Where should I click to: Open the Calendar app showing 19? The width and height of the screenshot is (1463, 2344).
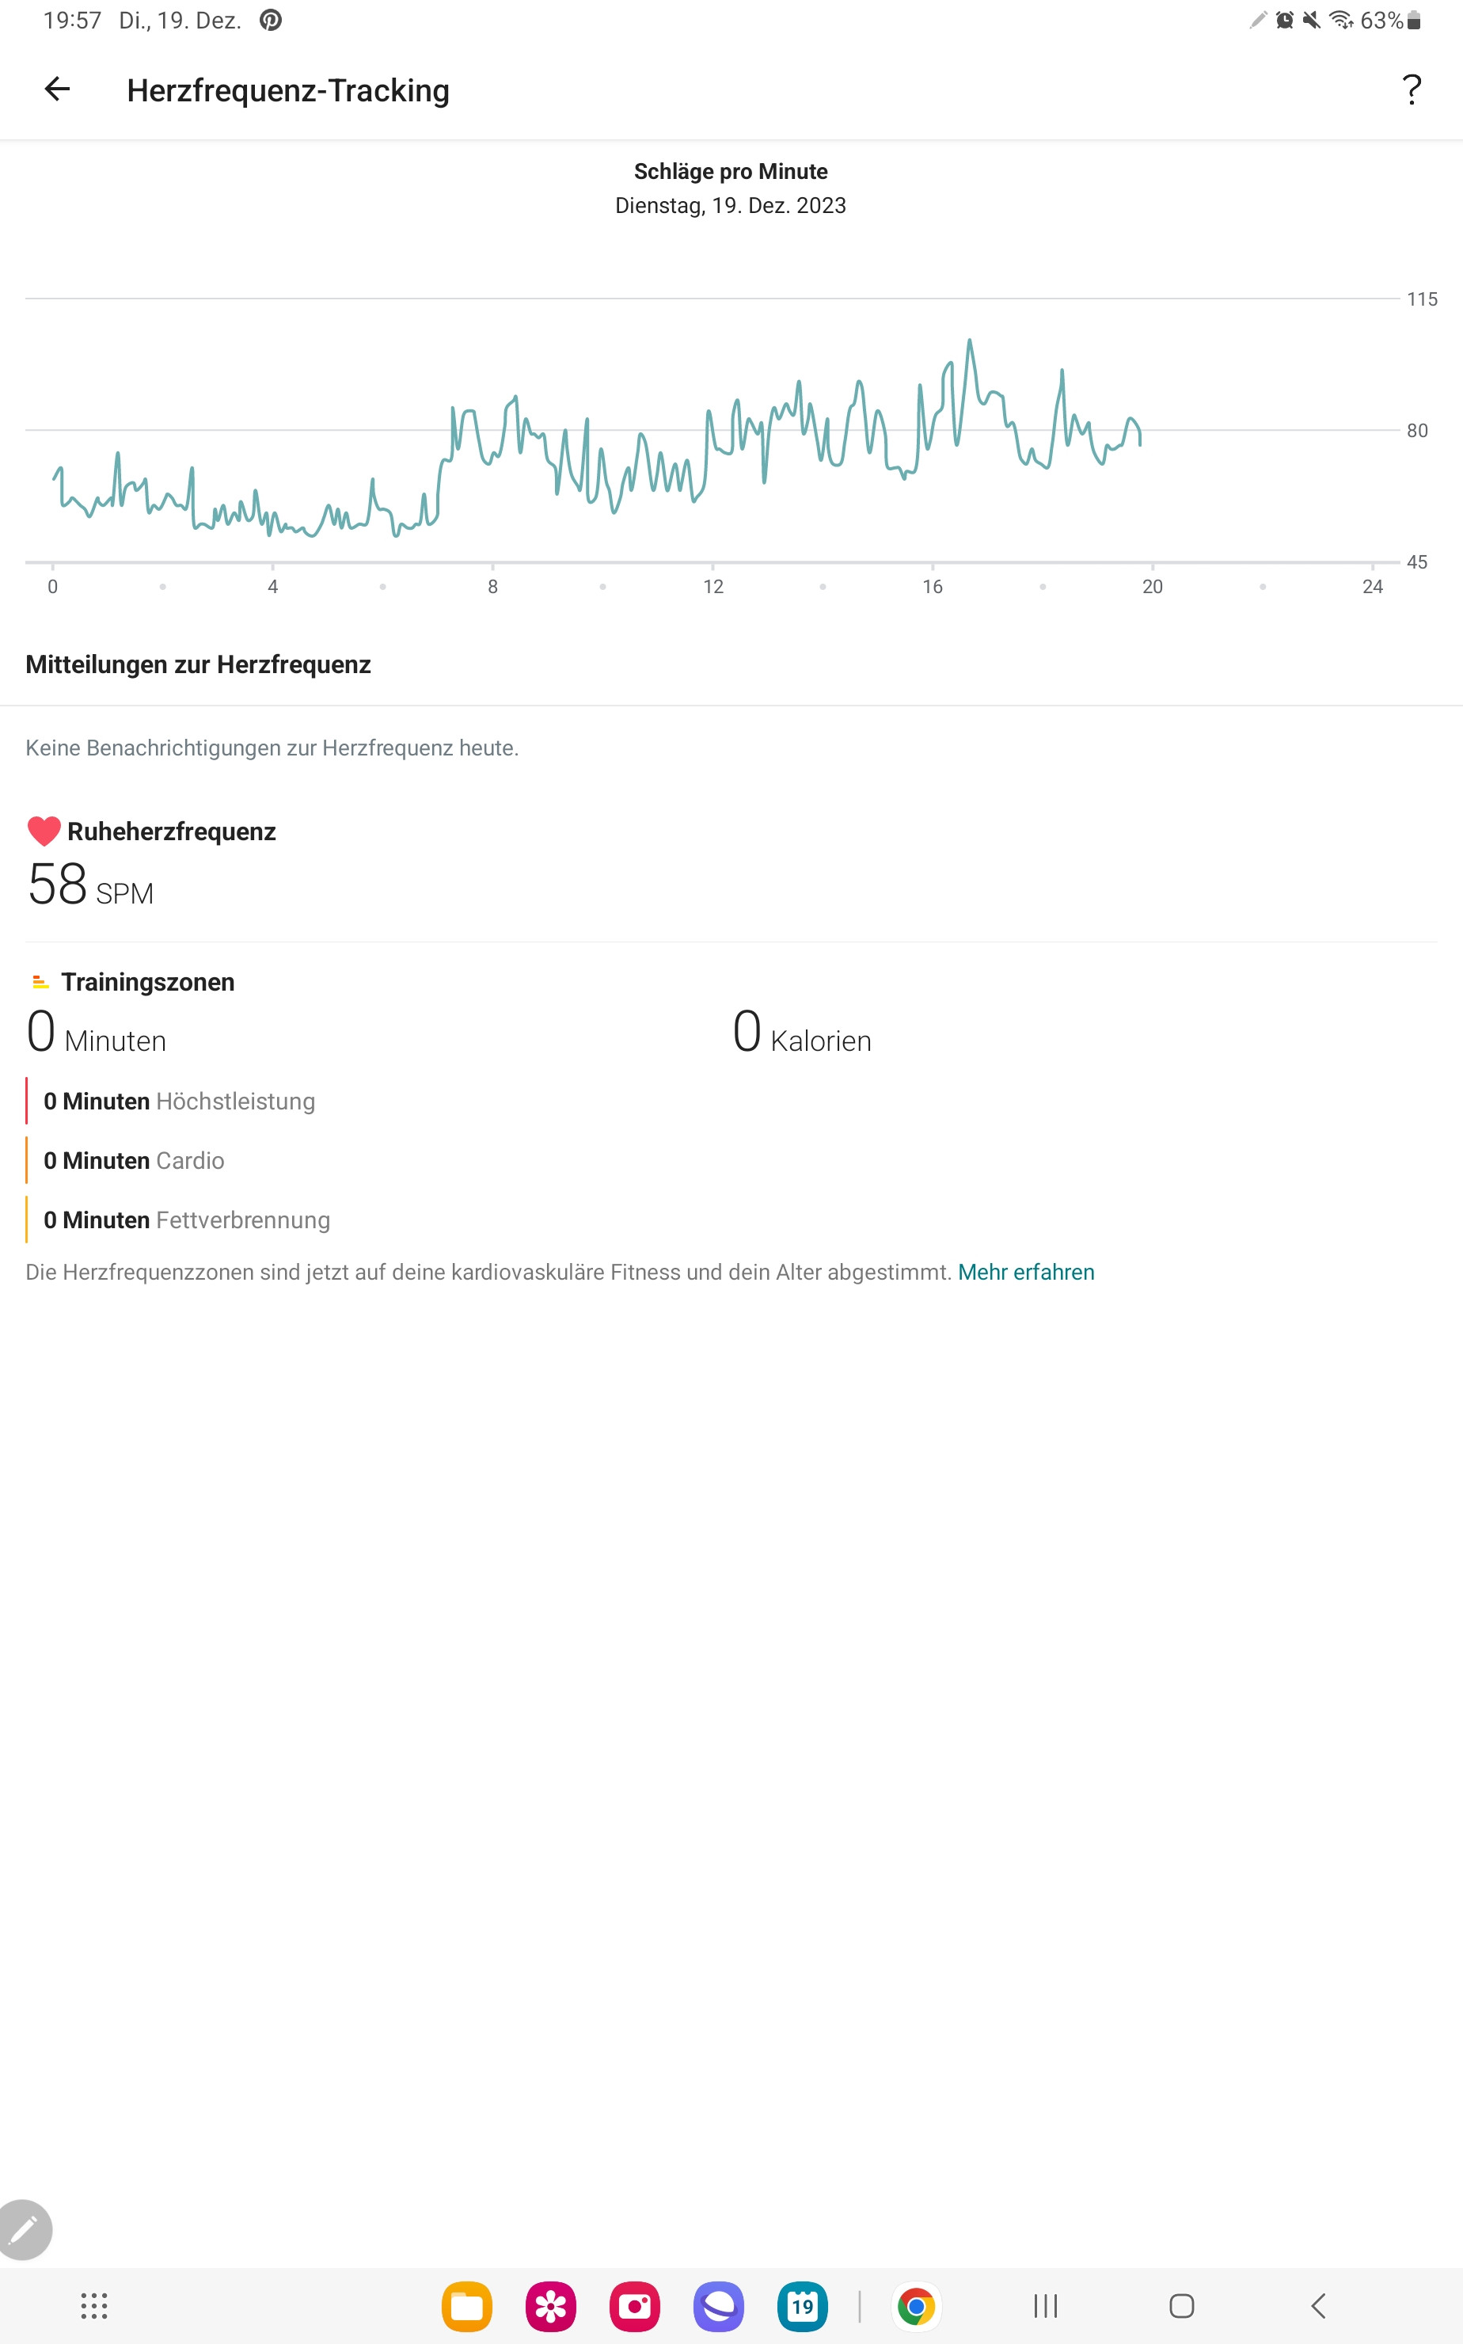click(802, 2306)
